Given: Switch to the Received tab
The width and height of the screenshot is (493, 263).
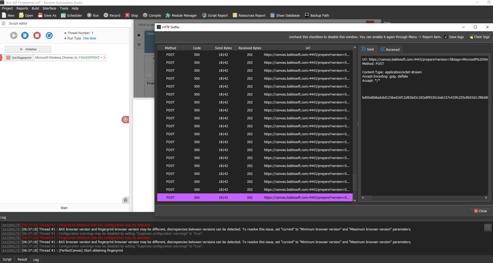Looking at the screenshot, I should (x=390, y=49).
